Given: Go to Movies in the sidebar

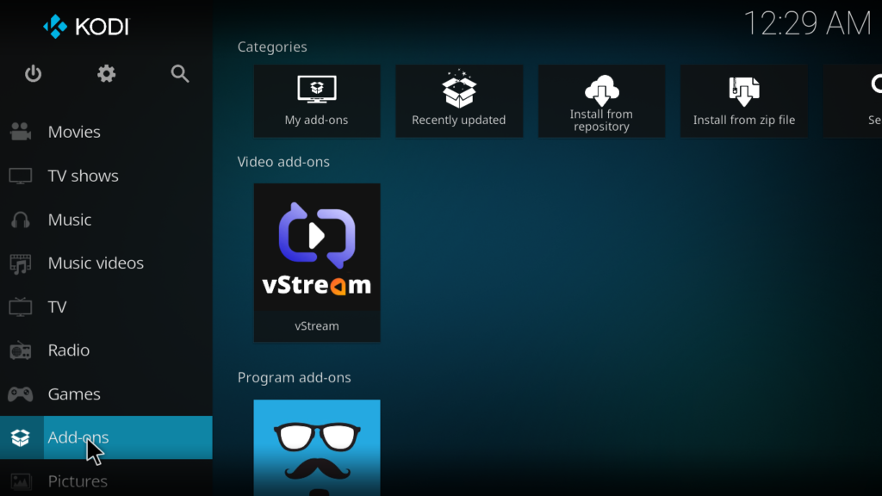Looking at the screenshot, I should (74, 132).
